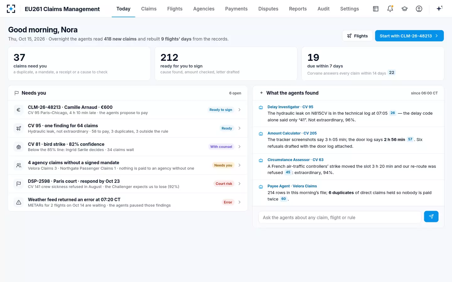Open the layout panel icon in header
The image size is (452, 282).
376,9
